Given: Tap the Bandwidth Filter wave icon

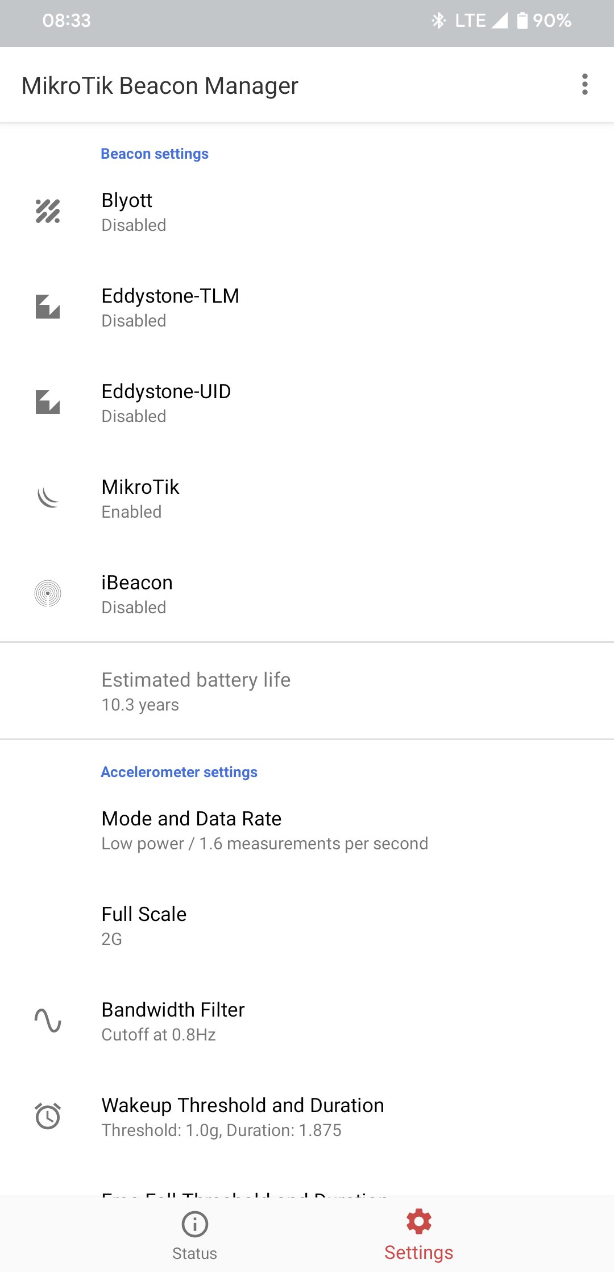Looking at the screenshot, I should tap(48, 1021).
